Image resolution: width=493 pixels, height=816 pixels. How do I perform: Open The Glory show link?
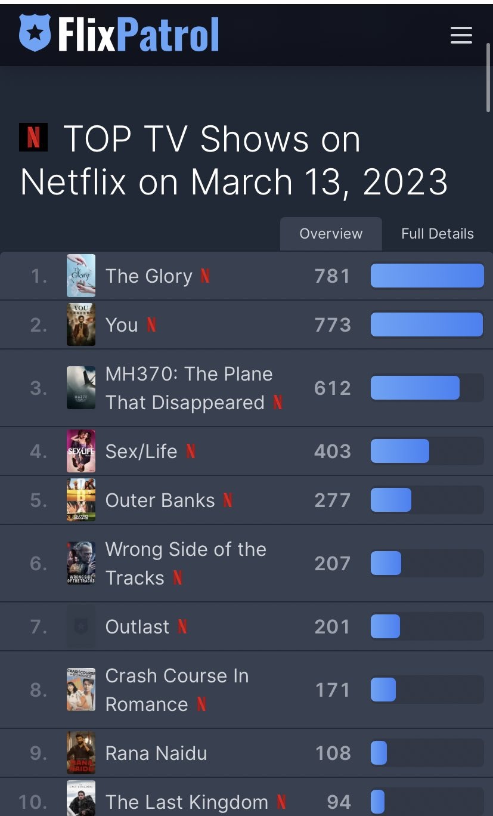pos(149,276)
